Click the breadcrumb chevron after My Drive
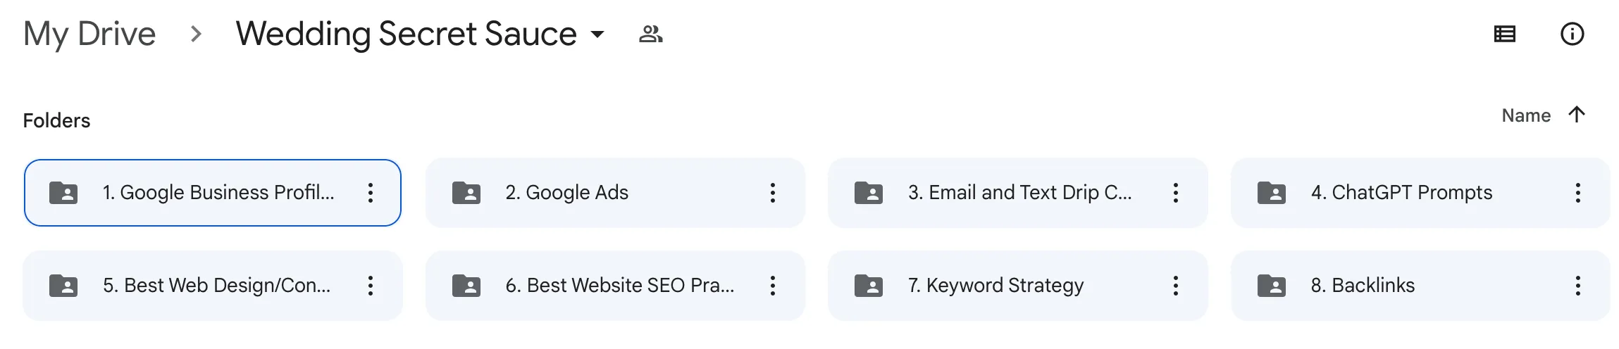 point(197,34)
